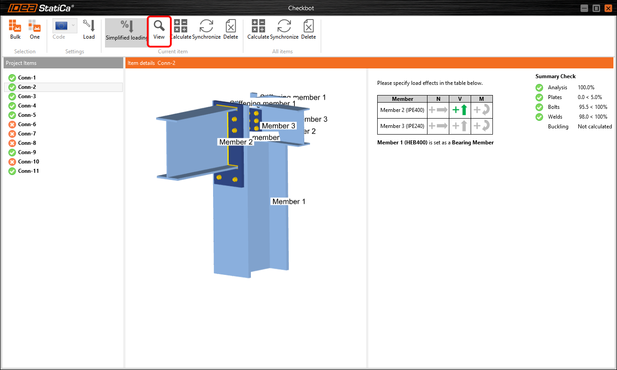The width and height of the screenshot is (617, 370).
Task: Calculate the current item
Action: [x=181, y=29]
